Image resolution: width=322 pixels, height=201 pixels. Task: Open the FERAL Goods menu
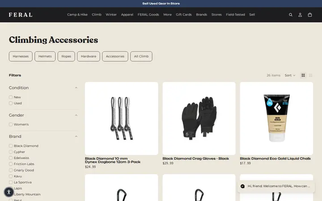pos(148,15)
